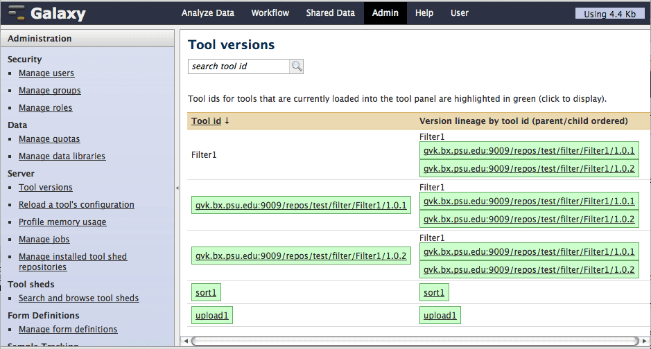
Task: Select Reload a tool's configuration
Action: pos(76,205)
